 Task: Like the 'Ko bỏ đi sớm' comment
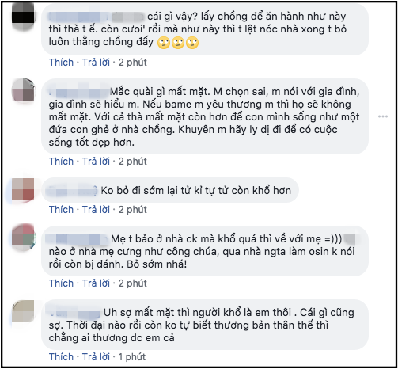pyautogui.click(x=61, y=210)
